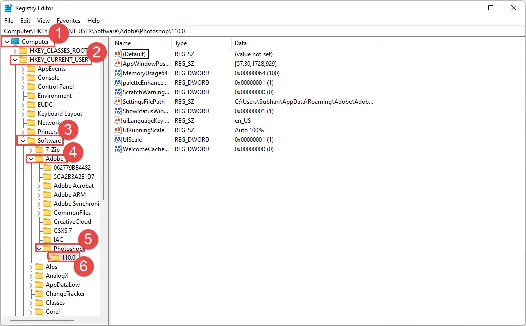526x326 pixels.
Task: Click the tree pane horizontal scrollbar
Action: [42, 320]
